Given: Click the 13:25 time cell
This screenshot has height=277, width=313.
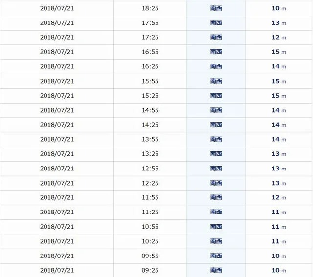Looking at the screenshot, I should point(150,154).
